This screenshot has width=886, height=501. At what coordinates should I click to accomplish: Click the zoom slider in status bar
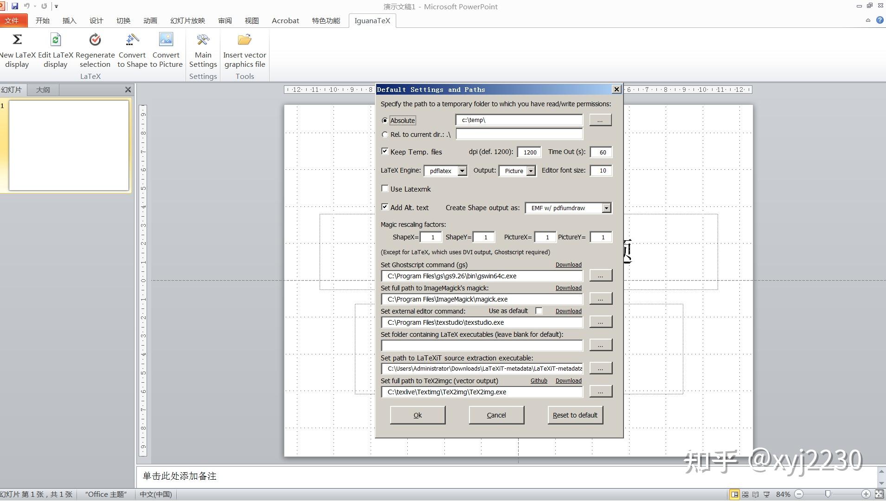(828, 495)
